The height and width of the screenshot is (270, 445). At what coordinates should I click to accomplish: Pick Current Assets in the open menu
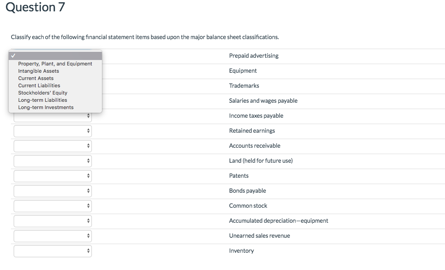(55, 78)
